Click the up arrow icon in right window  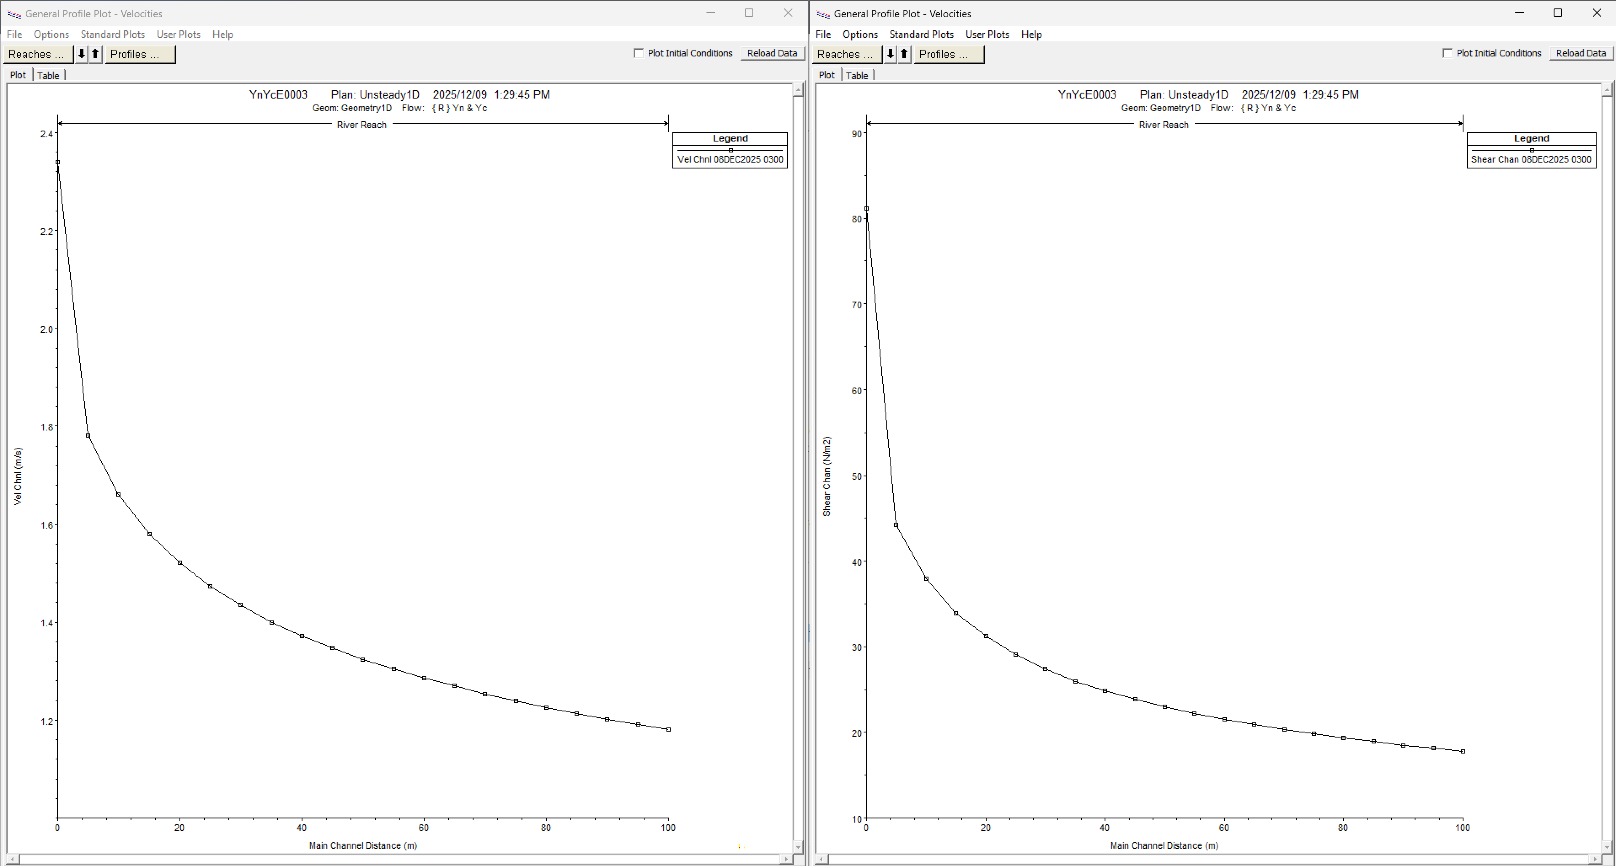pyautogui.click(x=904, y=54)
